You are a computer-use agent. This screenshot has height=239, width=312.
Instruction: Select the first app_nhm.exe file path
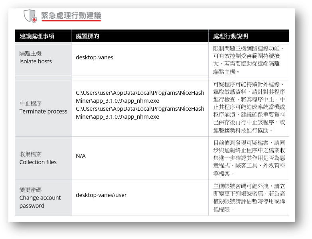(x=140, y=97)
